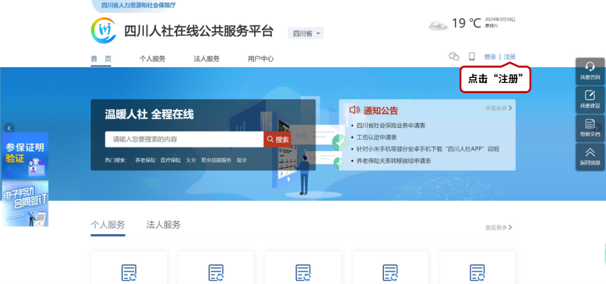Open 工伤认定申请表 notice
This screenshot has width=606, height=284.
click(x=377, y=137)
